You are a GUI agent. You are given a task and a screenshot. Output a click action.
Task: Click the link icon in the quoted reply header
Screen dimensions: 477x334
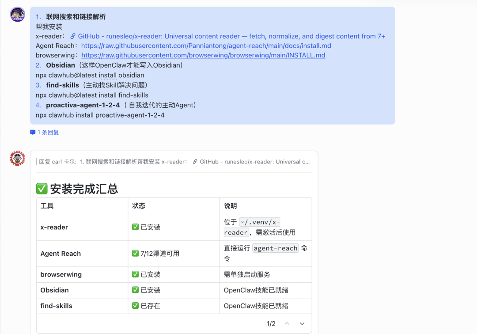coord(195,161)
